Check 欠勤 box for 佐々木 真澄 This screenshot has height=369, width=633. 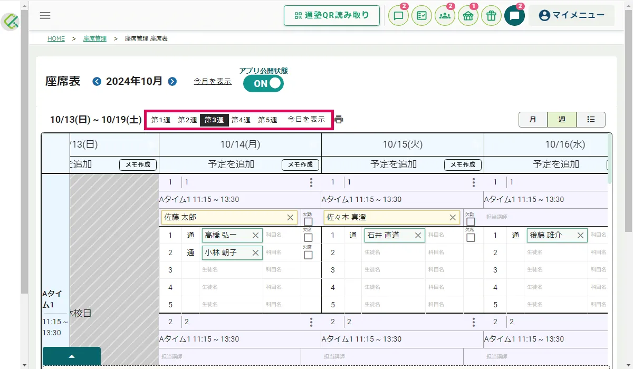pyautogui.click(x=471, y=221)
